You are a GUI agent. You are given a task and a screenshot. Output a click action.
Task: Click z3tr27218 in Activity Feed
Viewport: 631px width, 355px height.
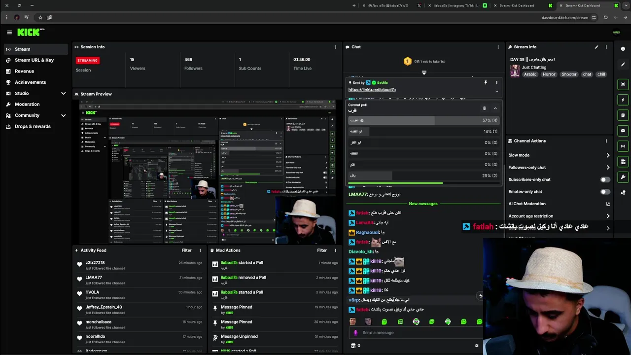click(x=95, y=263)
